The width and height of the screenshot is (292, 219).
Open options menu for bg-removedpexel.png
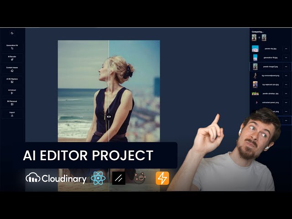point(286,76)
